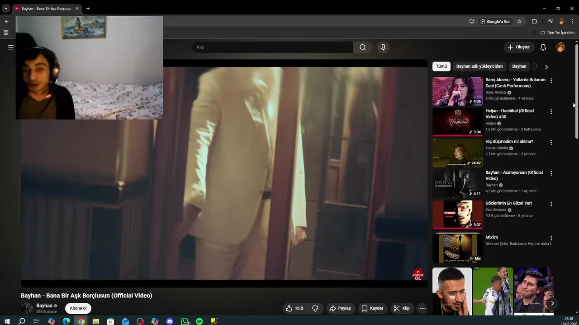Subscribe via the Abone ol button
579x325 pixels.
pos(78,308)
